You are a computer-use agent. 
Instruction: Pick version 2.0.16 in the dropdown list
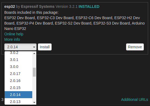point(18,81)
